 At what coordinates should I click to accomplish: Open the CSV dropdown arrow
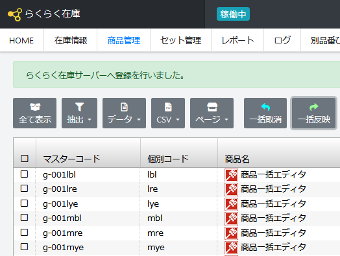[x=178, y=119]
